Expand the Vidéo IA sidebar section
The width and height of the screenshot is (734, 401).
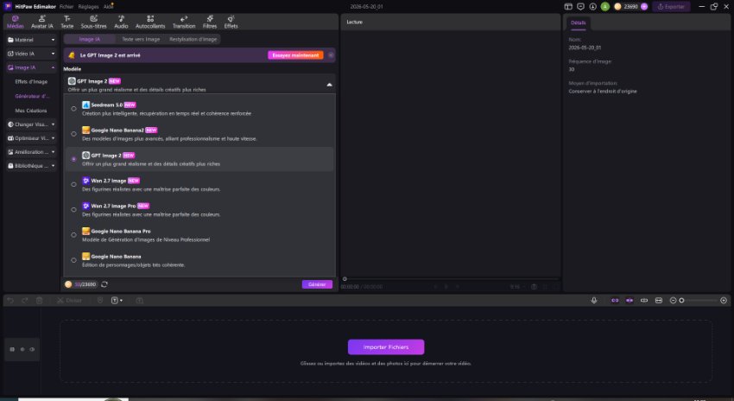coord(31,54)
